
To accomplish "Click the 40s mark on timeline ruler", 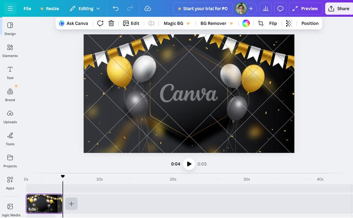I will pos(320,179).
